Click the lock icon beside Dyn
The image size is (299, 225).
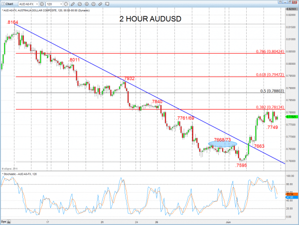[x=9, y=222]
